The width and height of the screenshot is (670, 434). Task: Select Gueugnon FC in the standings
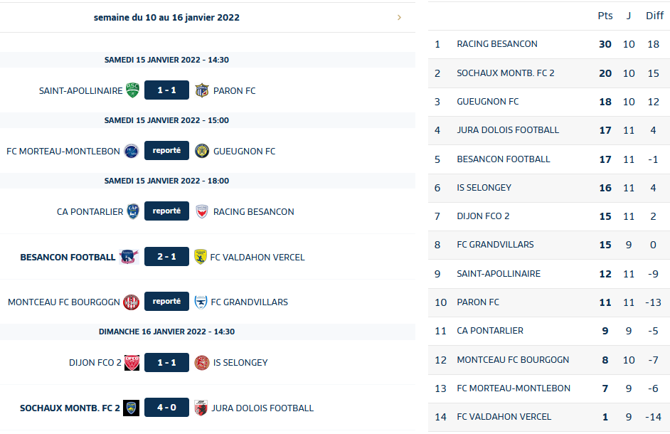click(x=487, y=102)
